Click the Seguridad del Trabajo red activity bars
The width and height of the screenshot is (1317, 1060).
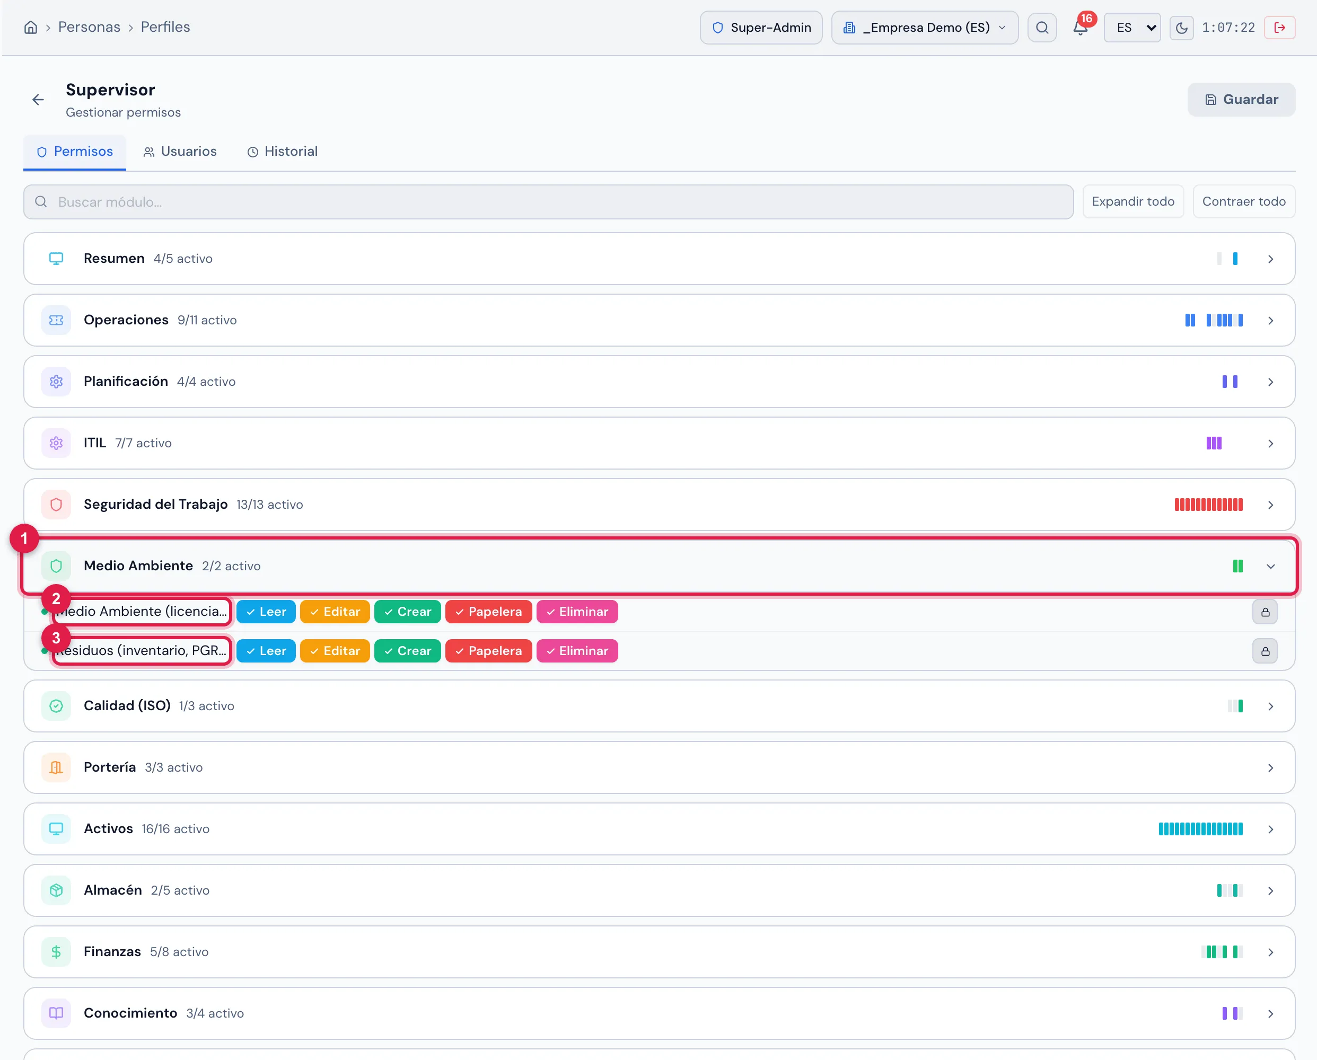click(1208, 505)
